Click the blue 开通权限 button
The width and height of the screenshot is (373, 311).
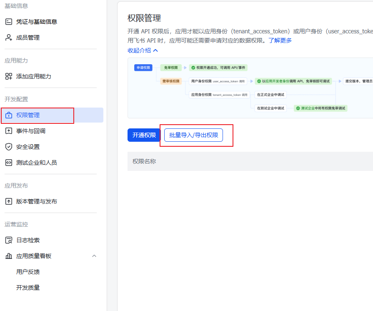click(144, 135)
